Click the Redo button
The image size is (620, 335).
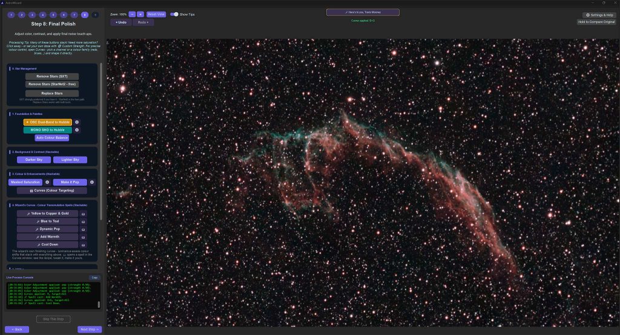[143, 22]
